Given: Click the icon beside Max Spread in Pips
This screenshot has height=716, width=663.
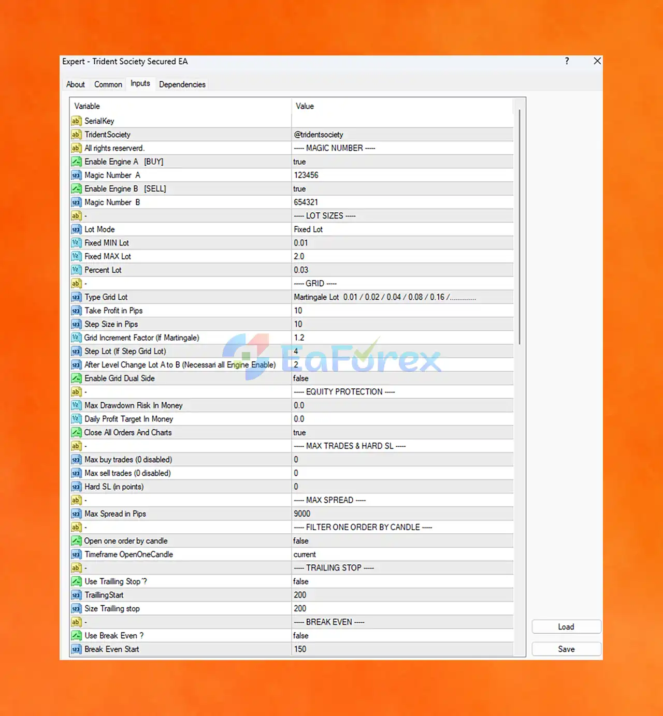Looking at the screenshot, I should [76, 514].
